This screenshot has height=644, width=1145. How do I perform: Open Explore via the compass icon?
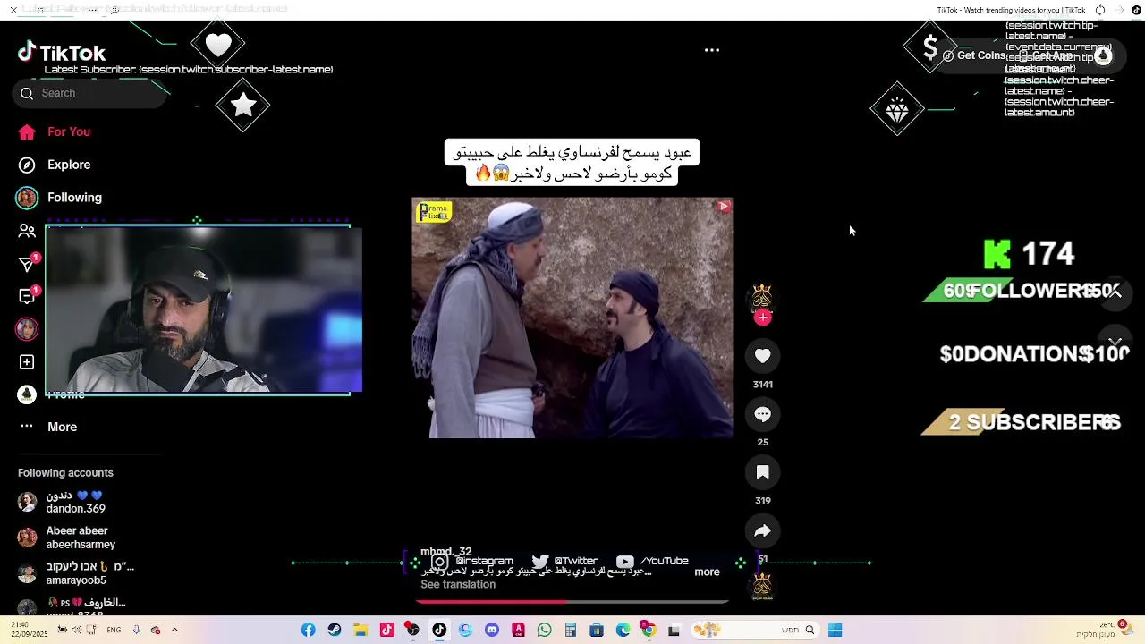click(x=27, y=165)
